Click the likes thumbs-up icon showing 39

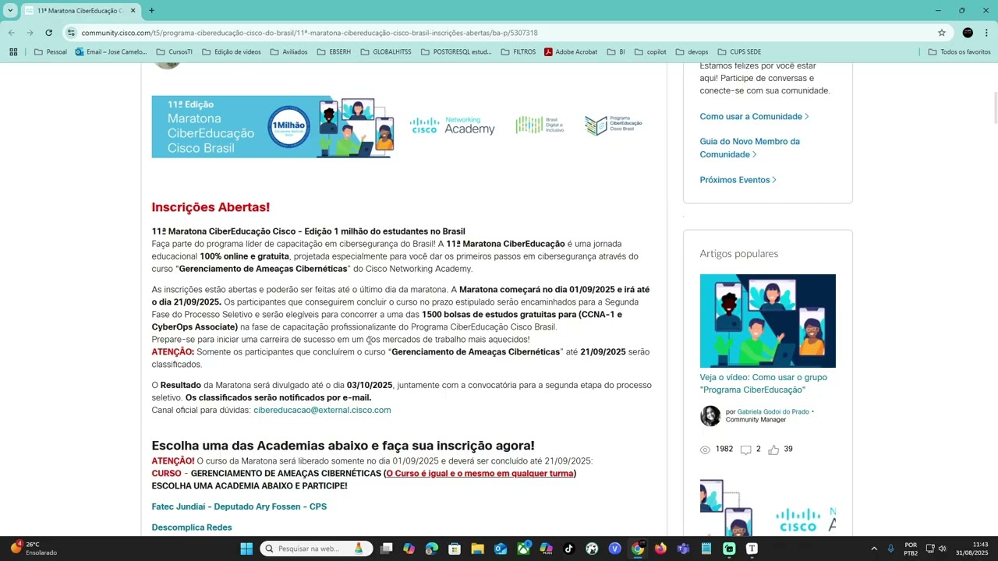click(773, 450)
